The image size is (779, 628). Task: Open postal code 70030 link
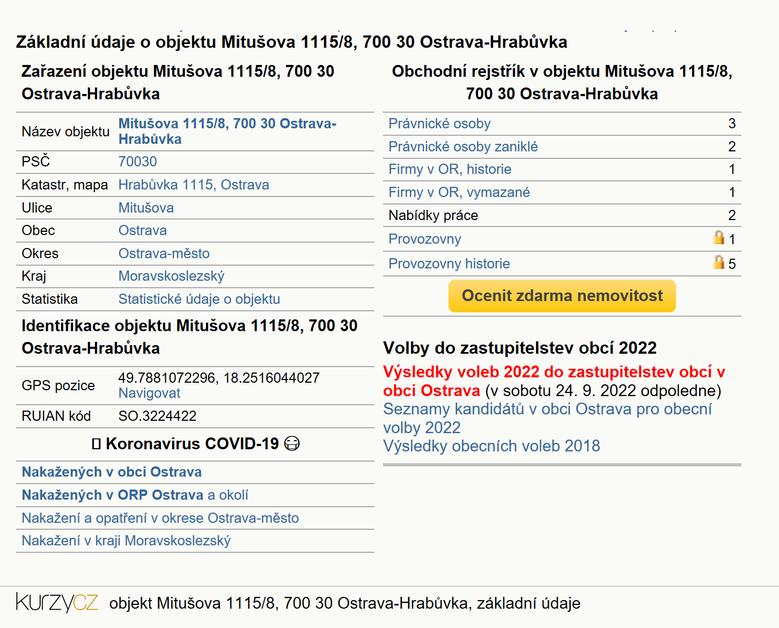pyautogui.click(x=137, y=162)
